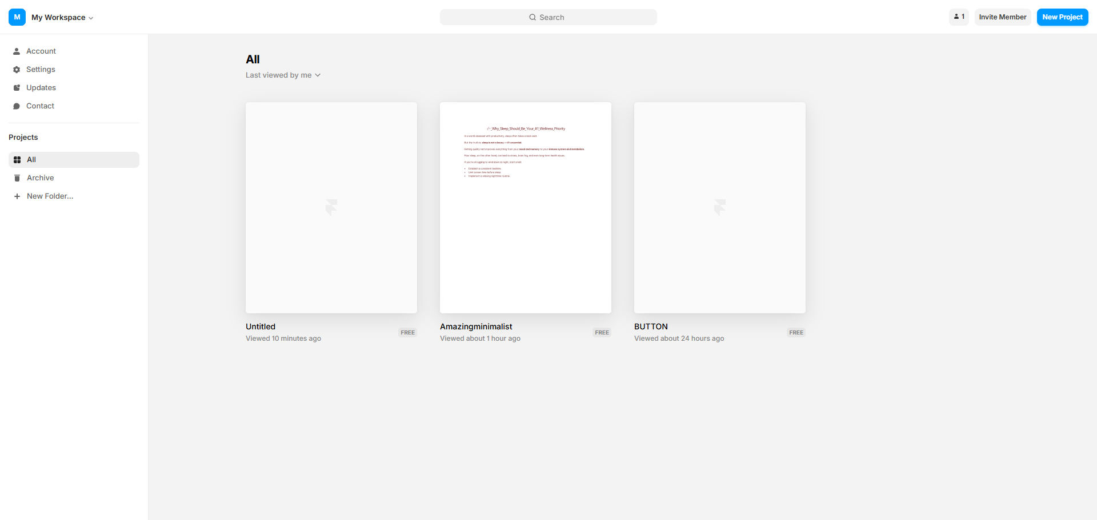This screenshot has height=520, width=1097.
Task: Open Contact via the chat bubble icon
Action: [17, 106]
